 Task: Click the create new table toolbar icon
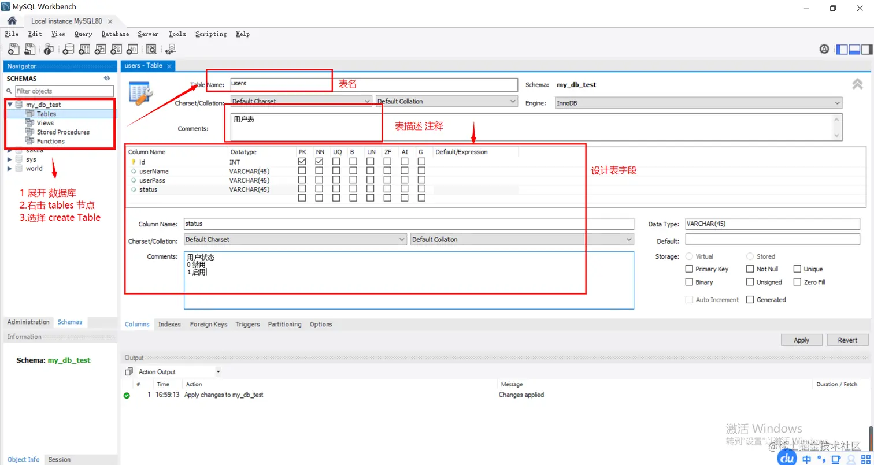(x=84, y=49)
